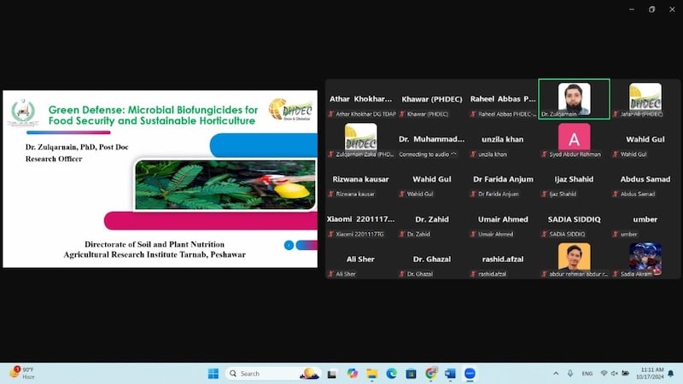Open Zoom app in the taskbar

coord(470,374)
